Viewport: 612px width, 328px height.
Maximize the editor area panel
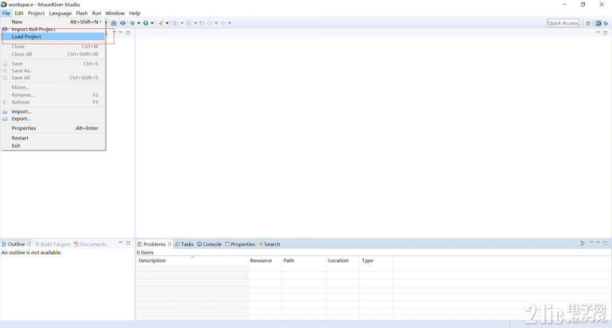pos(605,33)
